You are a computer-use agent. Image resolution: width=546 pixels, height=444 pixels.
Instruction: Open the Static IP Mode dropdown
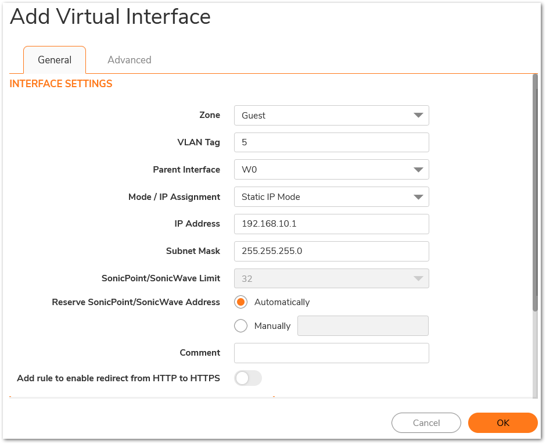(x=332, y=197)
